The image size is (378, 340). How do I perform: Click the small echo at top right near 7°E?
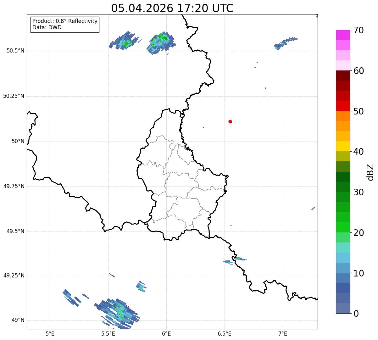tap(286, 43)
